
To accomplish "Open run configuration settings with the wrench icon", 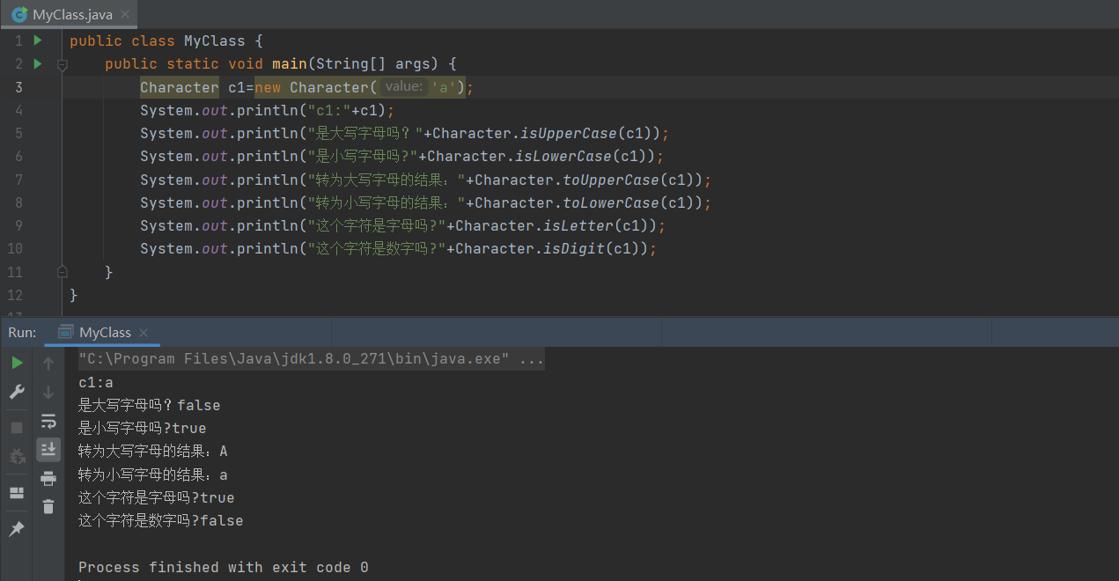I will [17, 392].
